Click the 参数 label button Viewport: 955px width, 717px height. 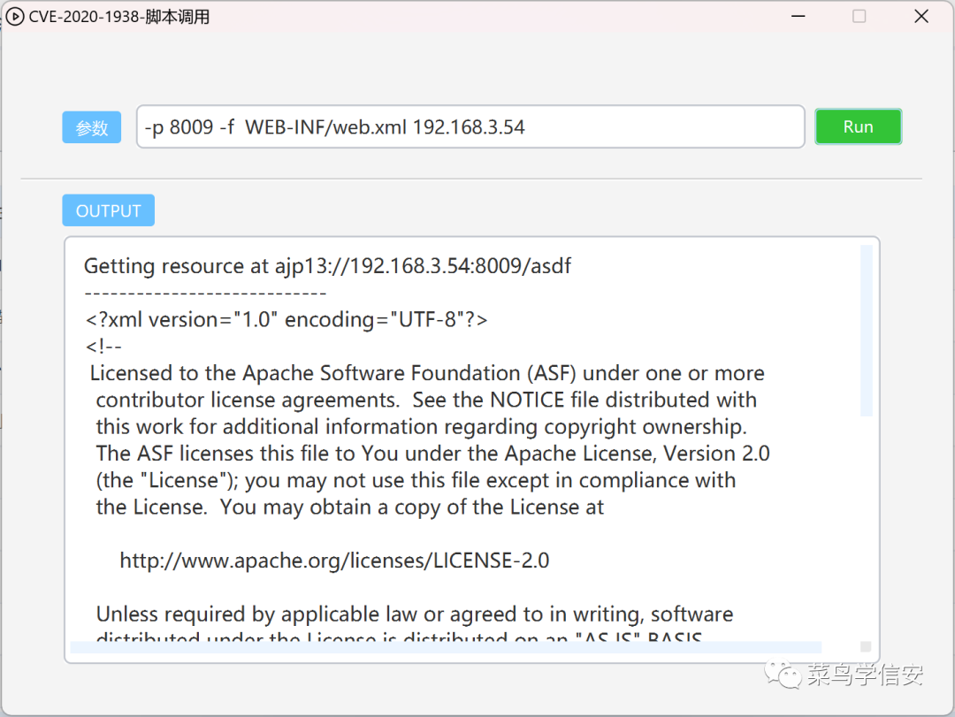[91, 127]
